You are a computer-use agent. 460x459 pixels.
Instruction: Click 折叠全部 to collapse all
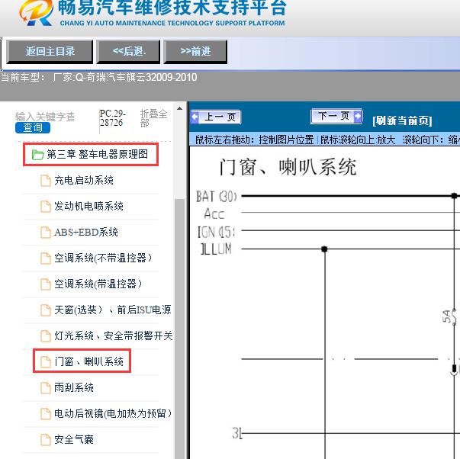click(x=153, y=118)
